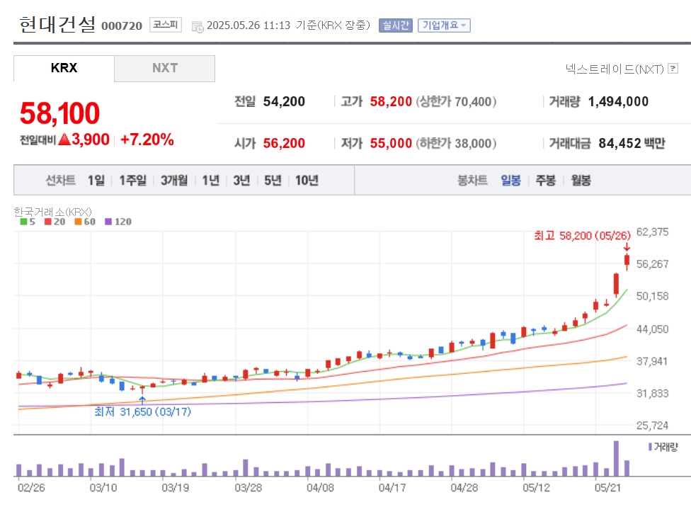This screenshot has width=691, height=507.
Task: Click the 62,375 price axis label
Action: pos(653,232)
